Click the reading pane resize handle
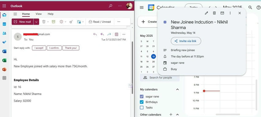The image size is (261, 117). (x=130, y=85)
